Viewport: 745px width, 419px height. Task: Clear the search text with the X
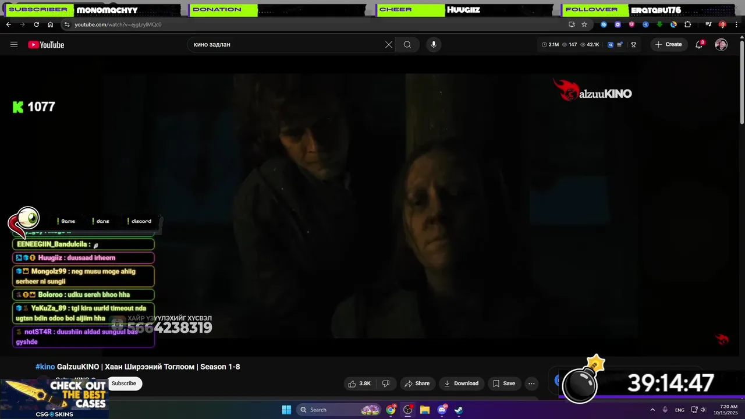click(389, 45)
